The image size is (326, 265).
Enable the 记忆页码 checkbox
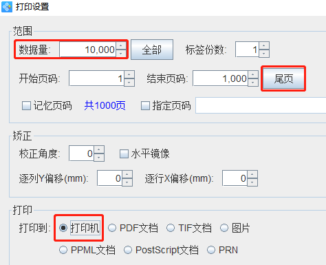pos(26,106)
